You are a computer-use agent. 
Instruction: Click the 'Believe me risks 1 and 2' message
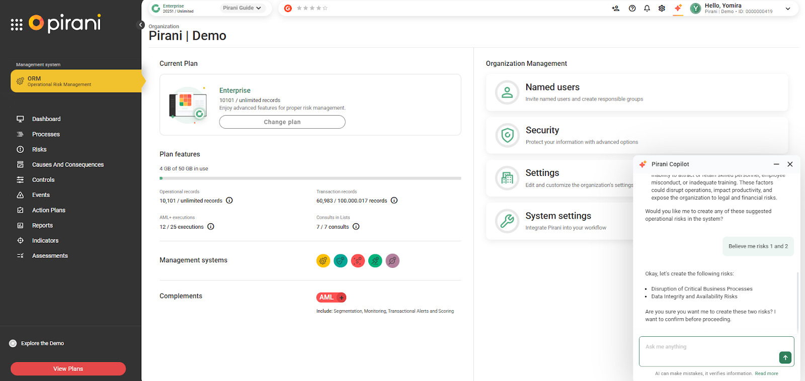758,246
